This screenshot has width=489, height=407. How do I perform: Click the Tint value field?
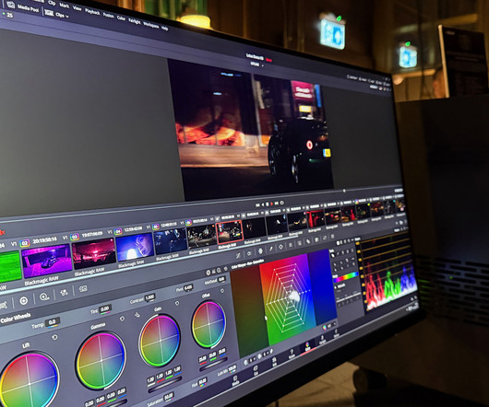(105, 308)
